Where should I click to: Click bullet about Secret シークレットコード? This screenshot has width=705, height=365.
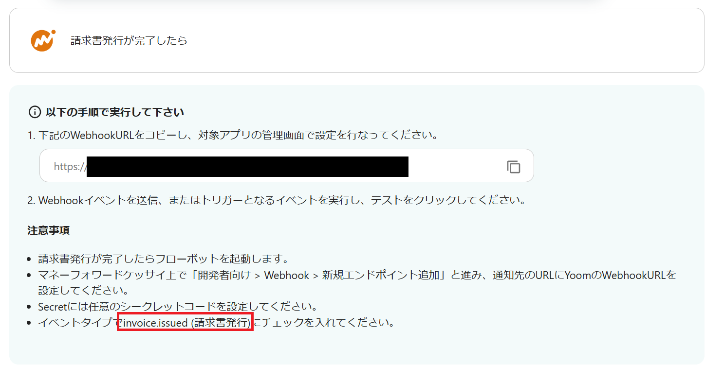tap(178, 307)
